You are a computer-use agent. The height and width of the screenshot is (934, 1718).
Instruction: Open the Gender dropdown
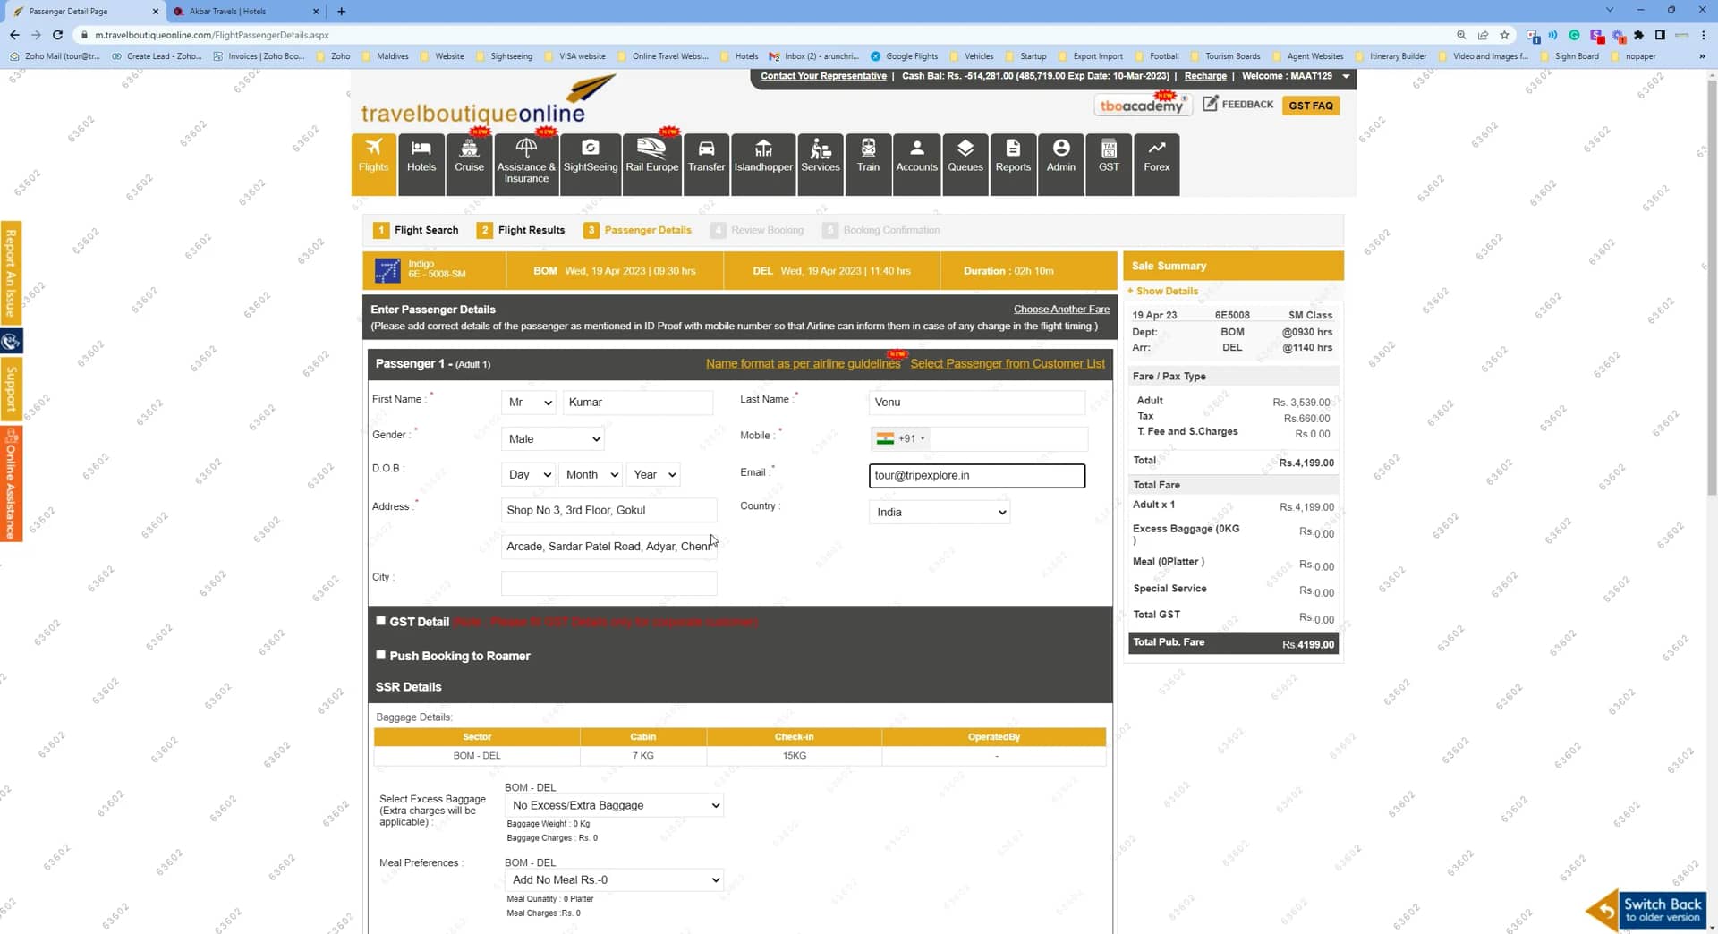coord(552,438)
